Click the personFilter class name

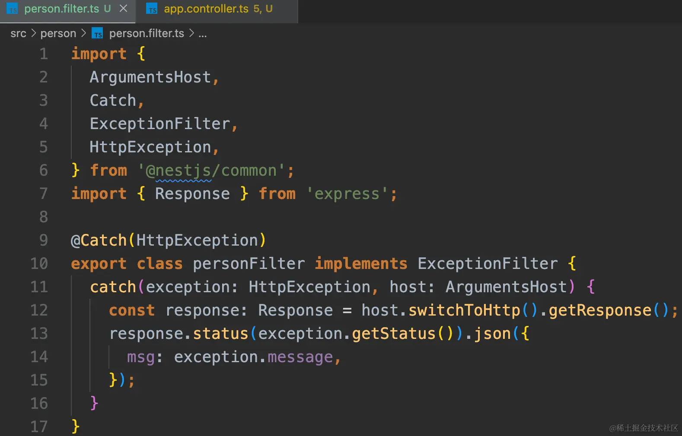click(249, 264)
